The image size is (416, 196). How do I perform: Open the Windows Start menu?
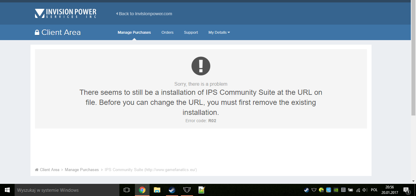click(7, 190)
